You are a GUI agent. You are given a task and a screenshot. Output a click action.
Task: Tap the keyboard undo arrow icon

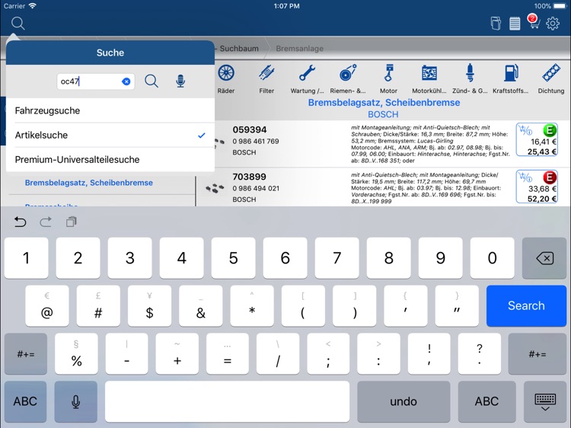(x=20, y=222)
